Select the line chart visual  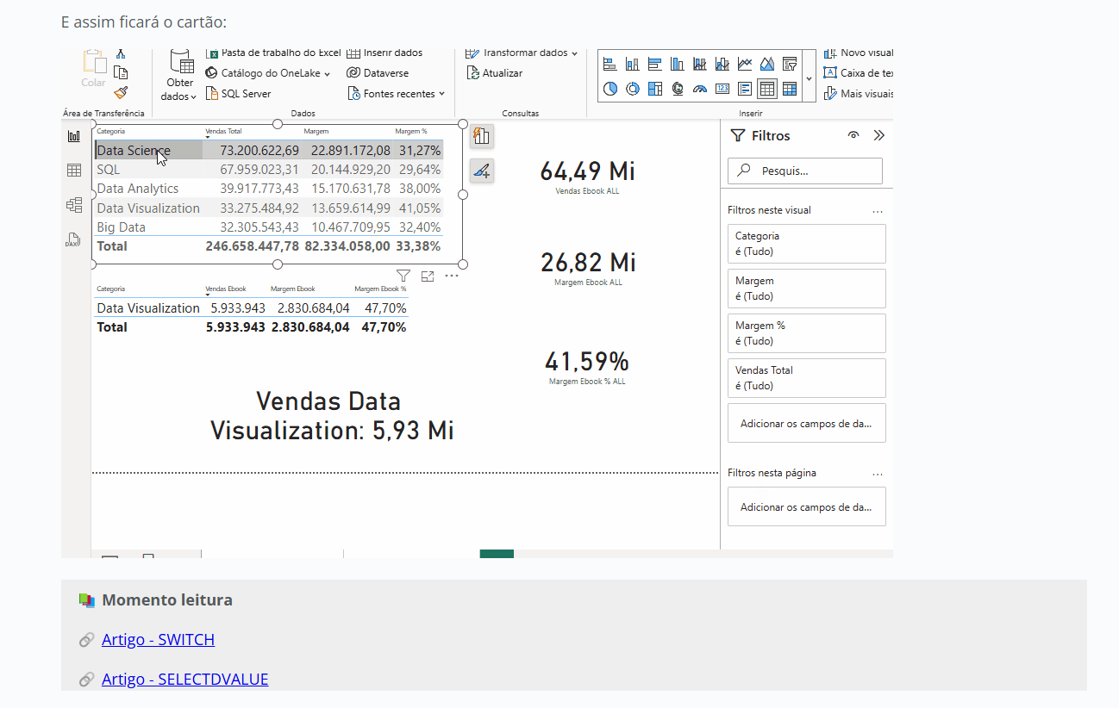[x=745, y=64]
